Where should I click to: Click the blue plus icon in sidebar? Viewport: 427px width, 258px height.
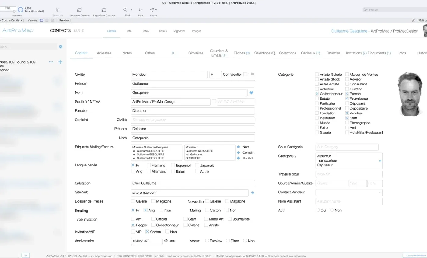[60, 62]
